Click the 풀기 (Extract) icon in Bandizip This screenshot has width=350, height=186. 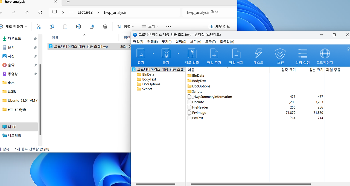point(166,54)
